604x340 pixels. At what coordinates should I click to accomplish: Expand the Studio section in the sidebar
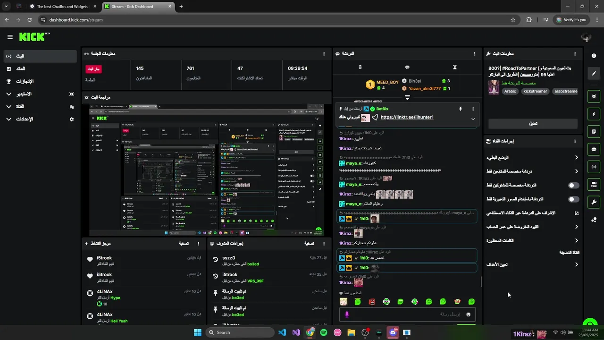9,94
